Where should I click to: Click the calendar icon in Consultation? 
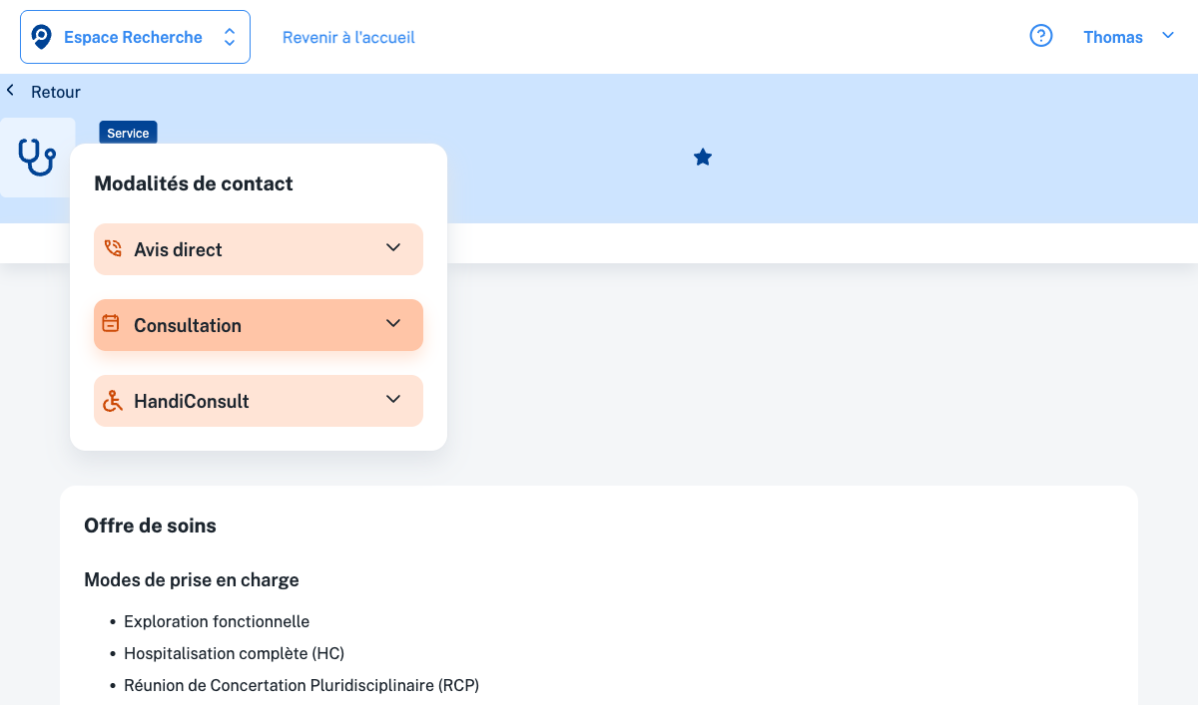click(x=112, y=324)
